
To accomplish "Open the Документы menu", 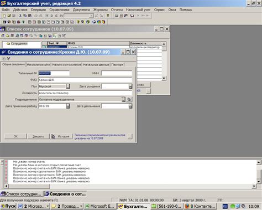I will pos(81,10).
